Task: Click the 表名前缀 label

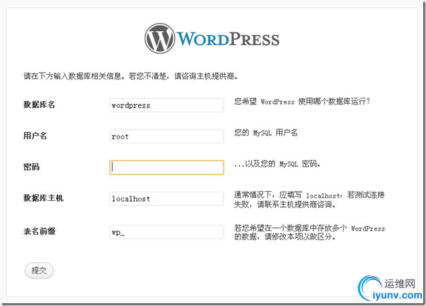Action: pos(40,231)
